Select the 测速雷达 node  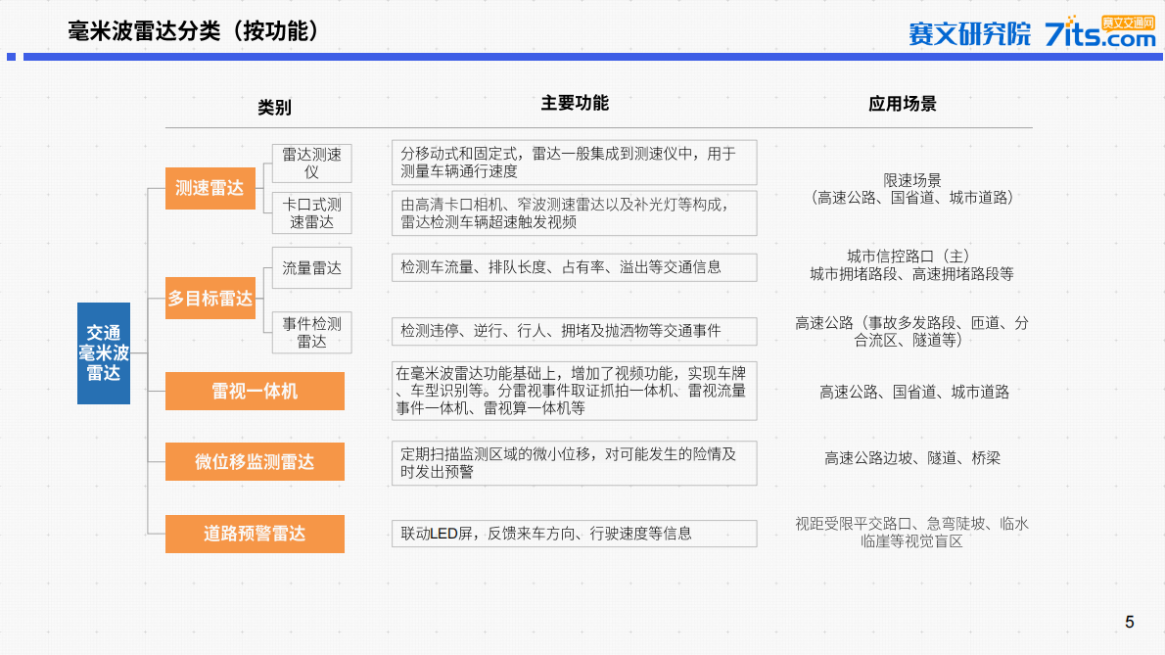[x=210, y=188]
